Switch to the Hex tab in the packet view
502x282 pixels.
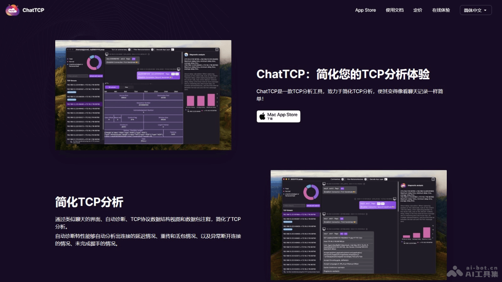126,87
